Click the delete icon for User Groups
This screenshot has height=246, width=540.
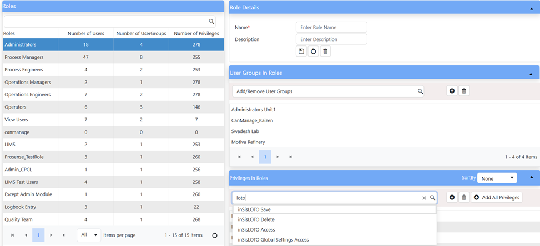pos(464,91)
